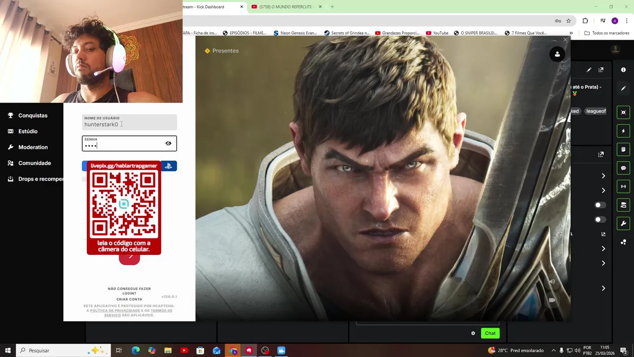
Task: Click the pencil edit icon in right rail
Action: [623, 88]
